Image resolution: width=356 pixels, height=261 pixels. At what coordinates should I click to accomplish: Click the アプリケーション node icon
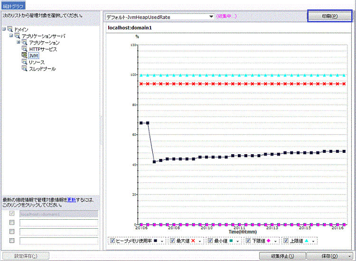[x=24, y=43]
